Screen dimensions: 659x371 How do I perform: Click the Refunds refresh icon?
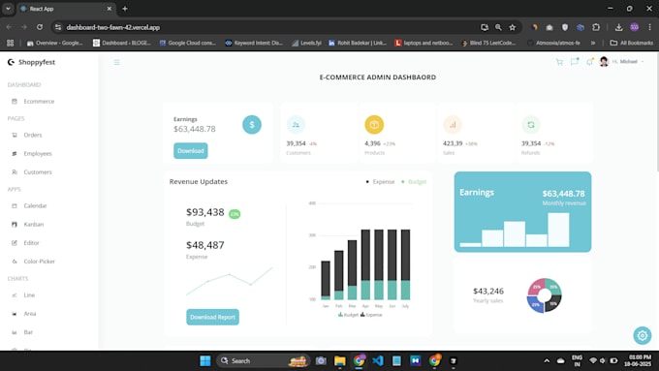[531, 124]
